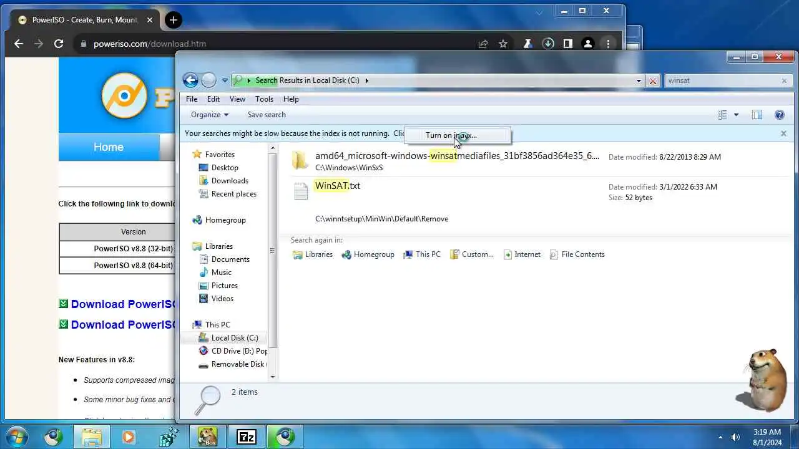Select Desktop under Favorites
Screen dimensions: 799x449
point(225,168)
